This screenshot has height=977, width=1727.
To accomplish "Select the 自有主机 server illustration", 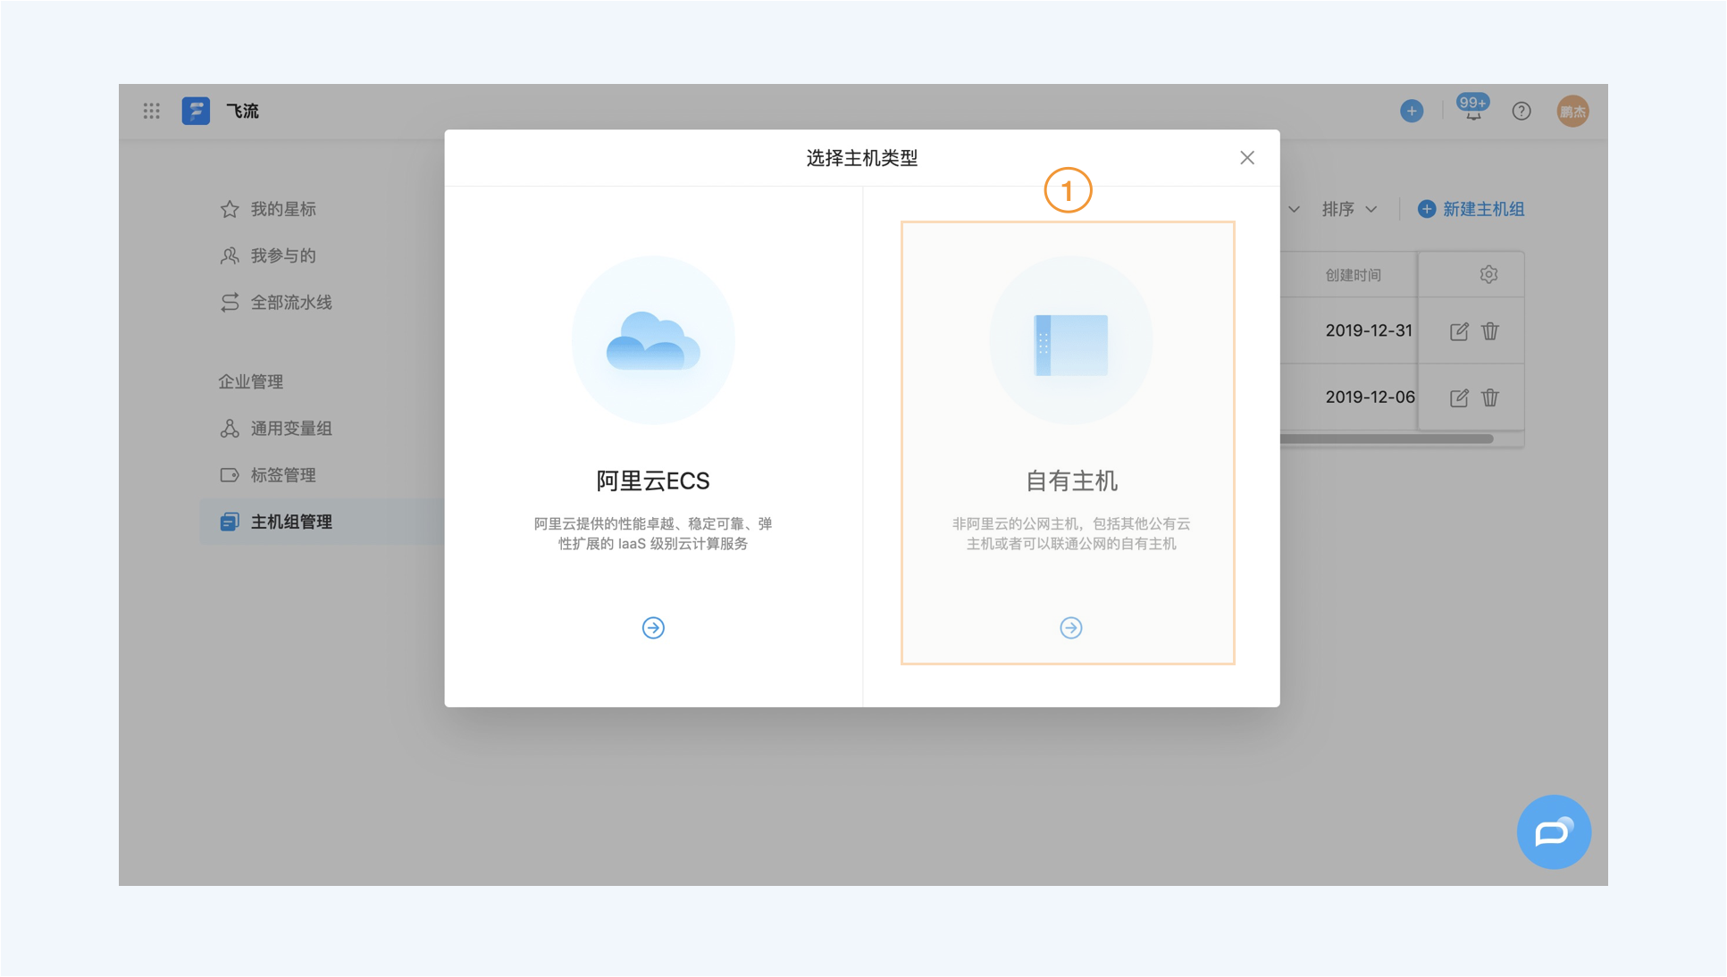I will point(1070,340).
